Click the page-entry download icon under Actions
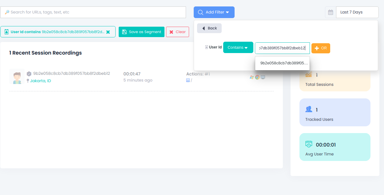The height and width of the screenshot is (195, 384). [188, 80]
